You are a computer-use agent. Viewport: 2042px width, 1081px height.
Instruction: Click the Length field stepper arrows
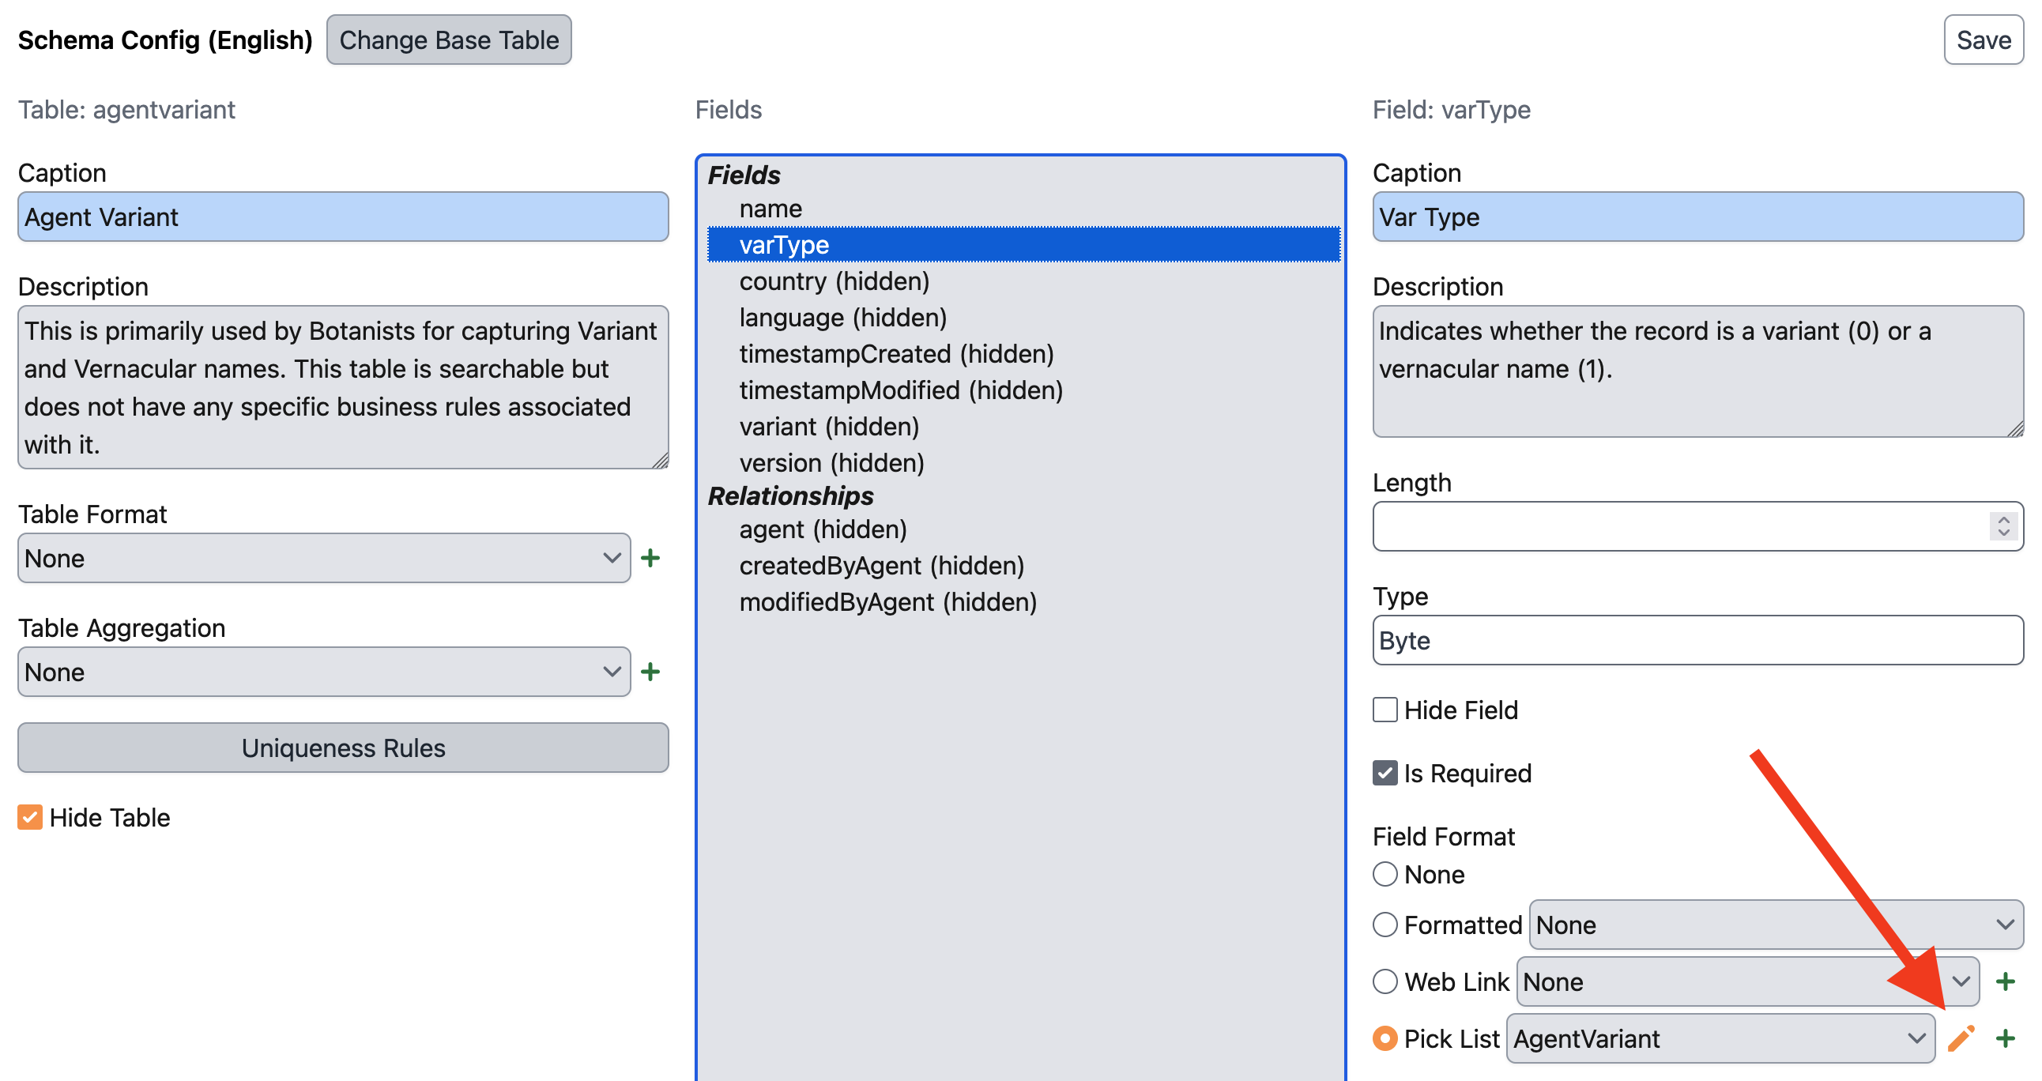pyautogui.click(x=2003, y=526)
